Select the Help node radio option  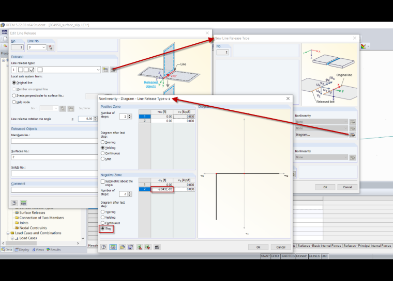(14, 102)
